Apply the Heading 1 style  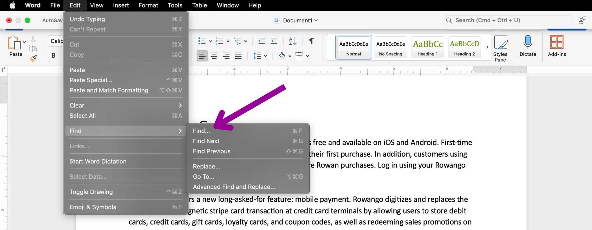tap(428, 47)
